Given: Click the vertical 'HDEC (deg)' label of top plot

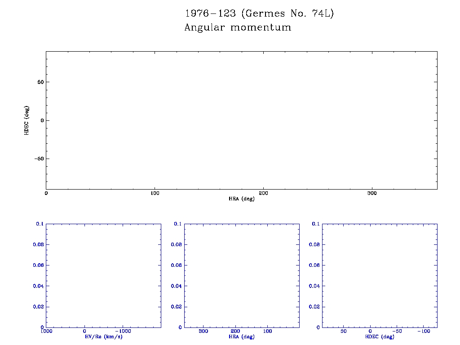Looking at the screenshot, I should pos(27,120).
